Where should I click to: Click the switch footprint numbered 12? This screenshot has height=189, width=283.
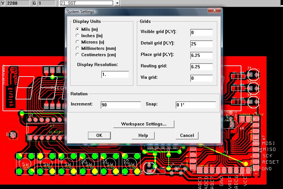[131, 164]
